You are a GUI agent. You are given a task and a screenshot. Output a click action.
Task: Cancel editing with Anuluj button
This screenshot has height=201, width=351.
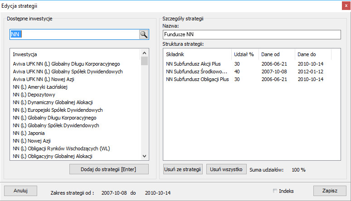(x=21, y=191)
